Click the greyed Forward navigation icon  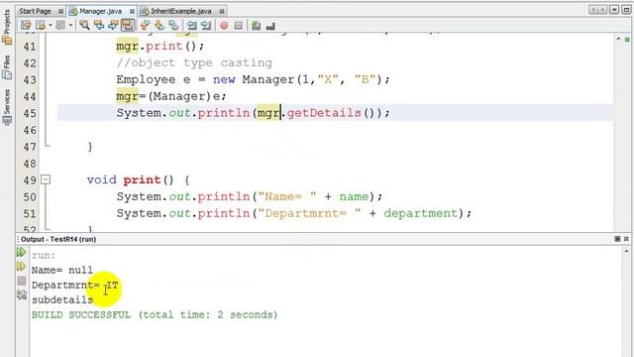tap(60, 26)
